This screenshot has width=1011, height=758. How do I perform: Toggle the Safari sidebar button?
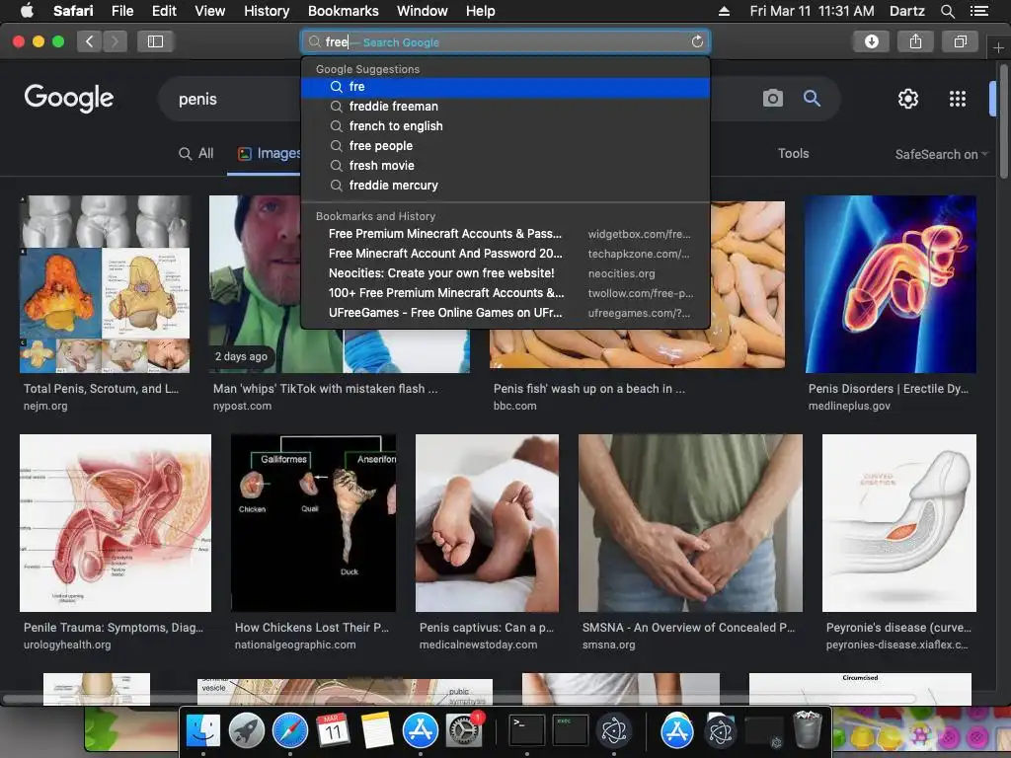pyautogui.click(x=155, y=41)
